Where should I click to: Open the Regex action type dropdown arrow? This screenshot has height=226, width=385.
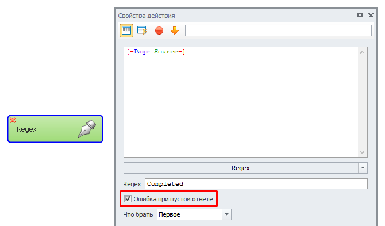[x=363, y=168]
